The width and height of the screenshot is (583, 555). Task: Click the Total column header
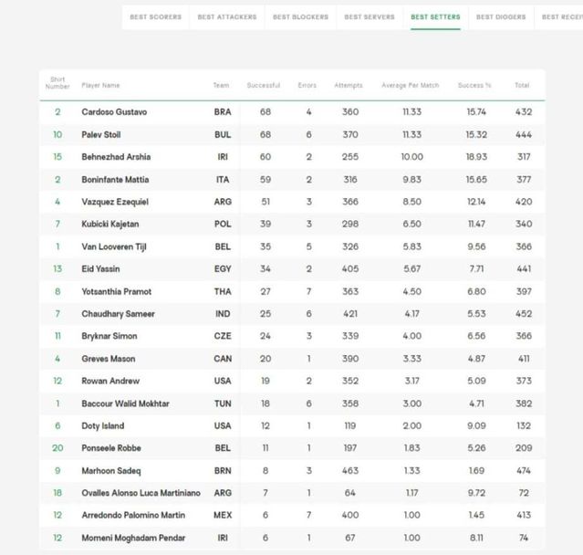click(522, 86)
